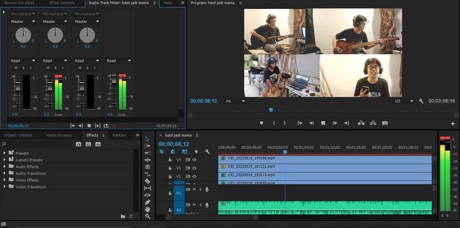The image size is (460, 228).
Task: Step forward one frame in Program monitor
Action: [335, 123]
